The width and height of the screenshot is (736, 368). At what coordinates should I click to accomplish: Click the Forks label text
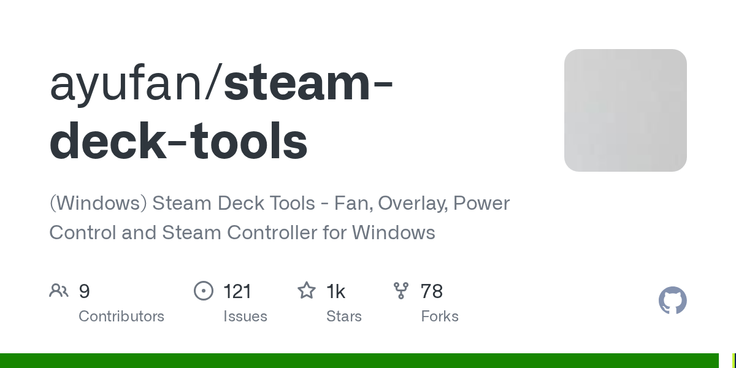440,316
